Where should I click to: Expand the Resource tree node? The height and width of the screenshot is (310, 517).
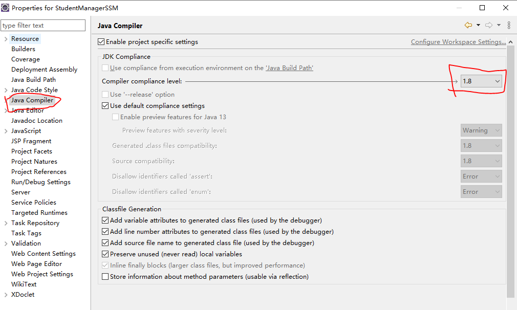pos(6,39)
